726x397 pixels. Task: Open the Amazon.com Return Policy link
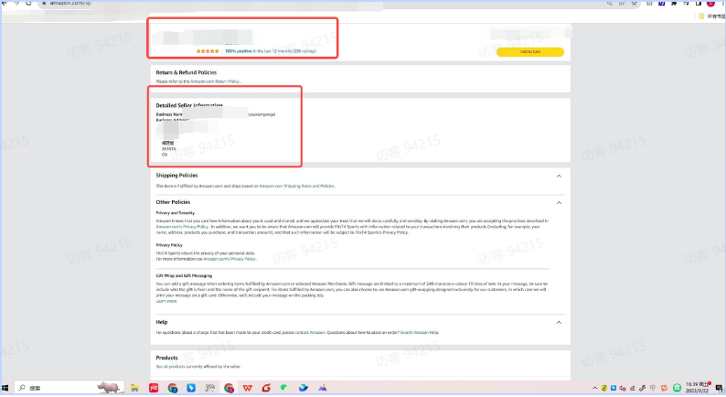point(215,81)
